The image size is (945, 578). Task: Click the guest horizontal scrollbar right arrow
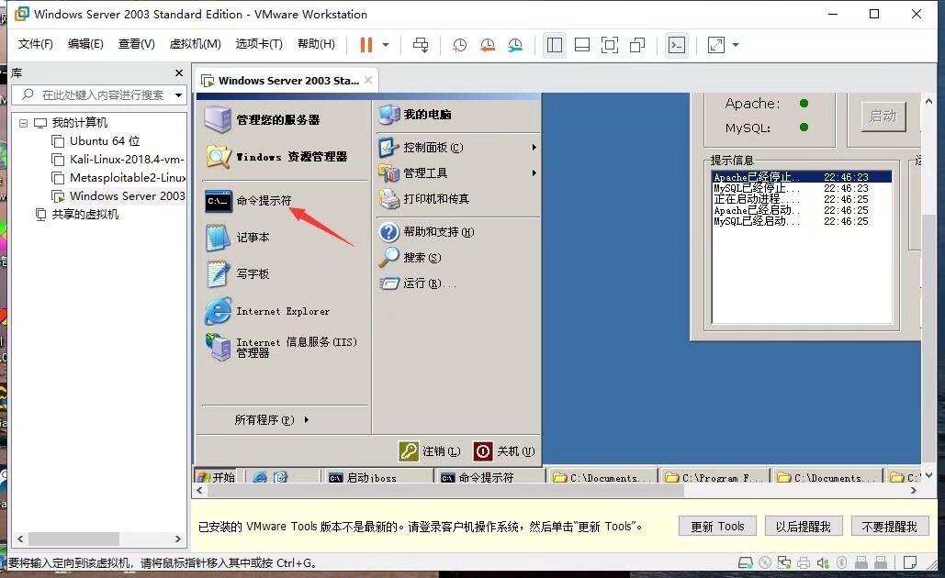914,491
